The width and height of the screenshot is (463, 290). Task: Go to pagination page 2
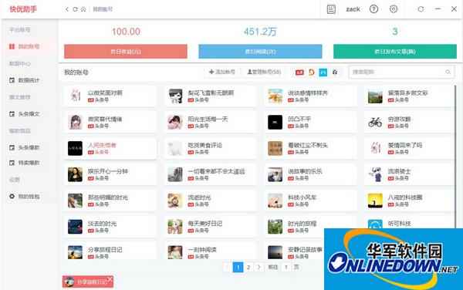(248, 268)
